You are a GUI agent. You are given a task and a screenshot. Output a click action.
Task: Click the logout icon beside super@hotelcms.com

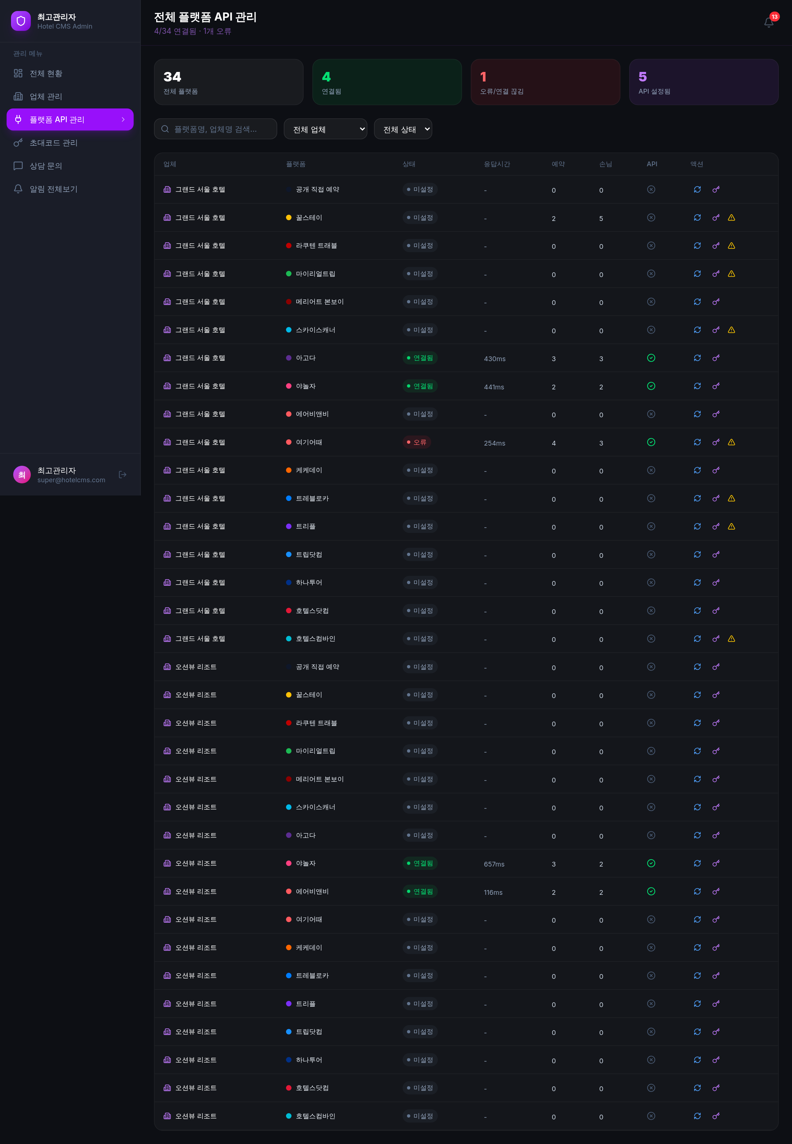(x=122, y=475)
